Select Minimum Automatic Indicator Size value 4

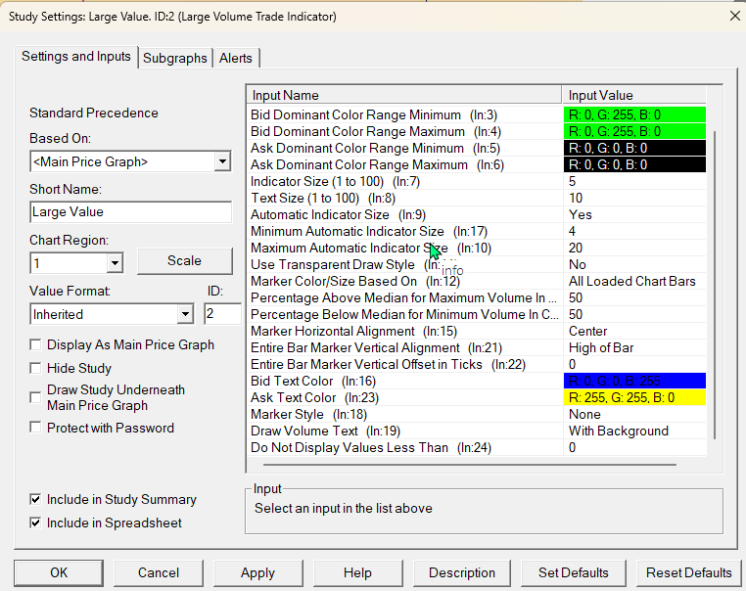(634, 232)
